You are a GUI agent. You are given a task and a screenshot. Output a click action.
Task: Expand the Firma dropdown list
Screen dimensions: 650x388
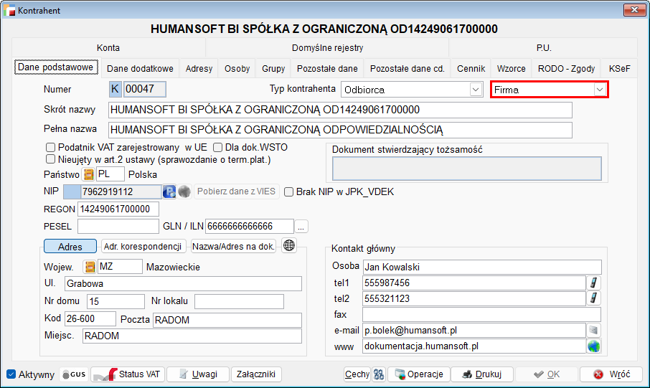(599, 90)
